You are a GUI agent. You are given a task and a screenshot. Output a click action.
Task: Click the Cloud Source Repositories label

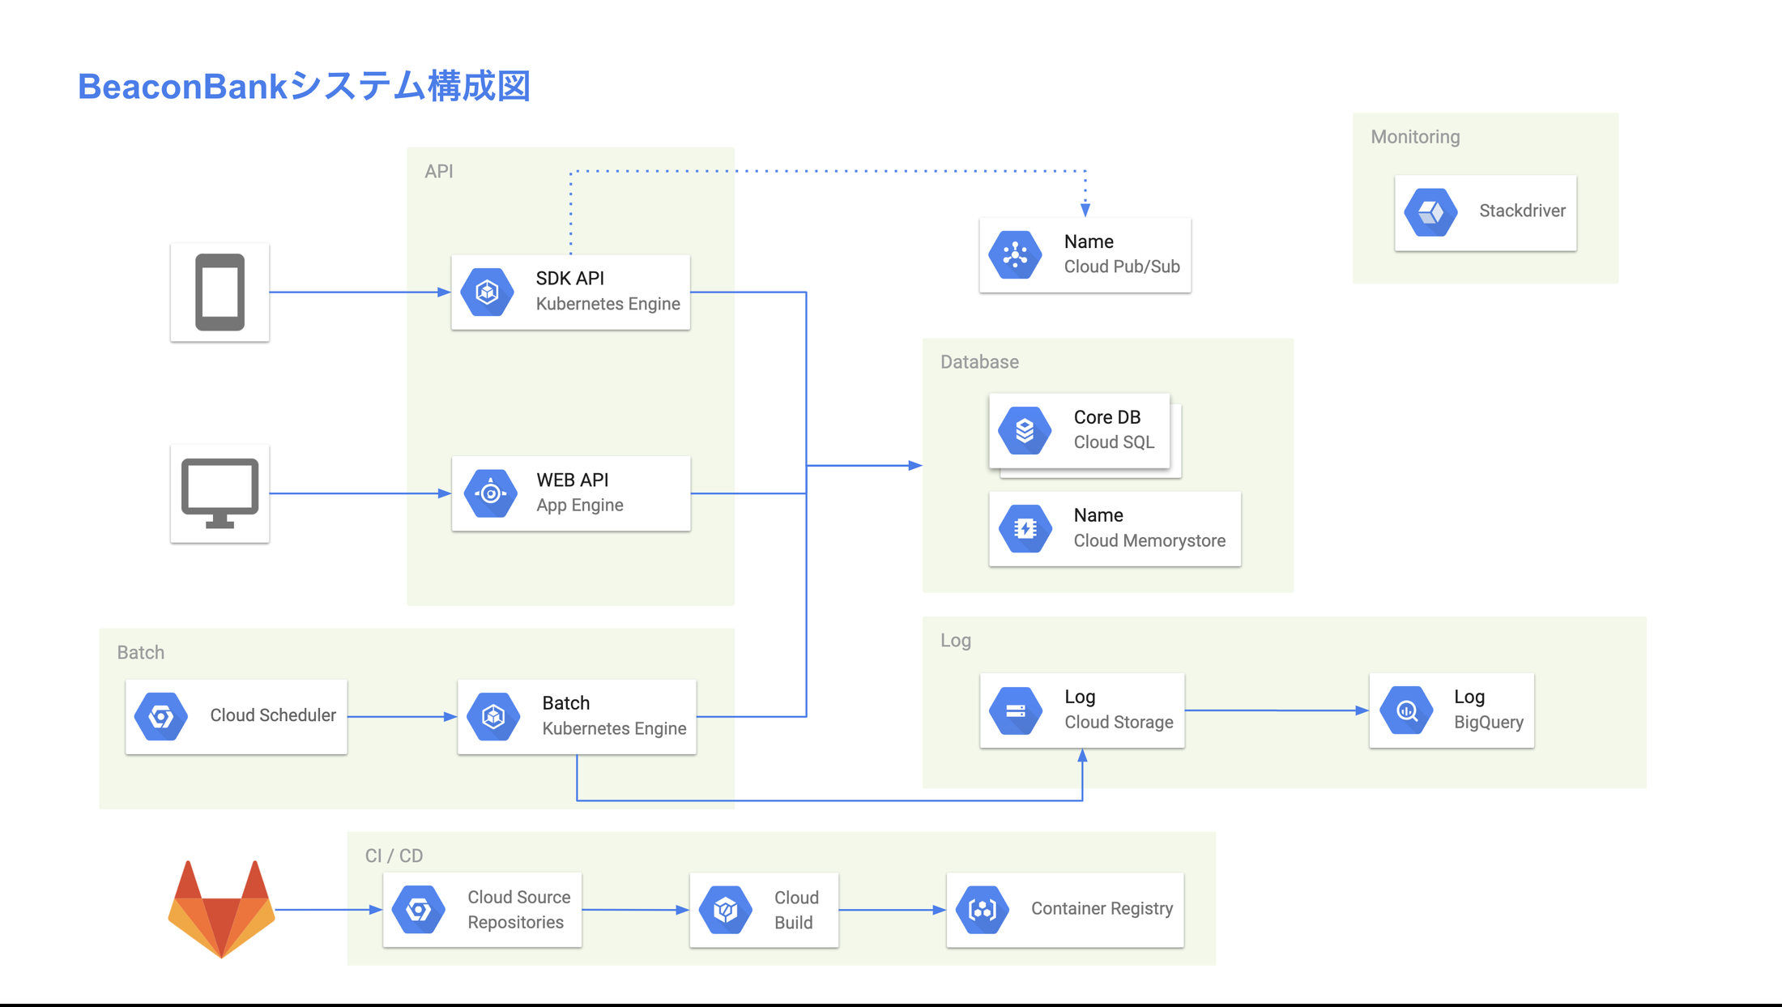point(518,910)
